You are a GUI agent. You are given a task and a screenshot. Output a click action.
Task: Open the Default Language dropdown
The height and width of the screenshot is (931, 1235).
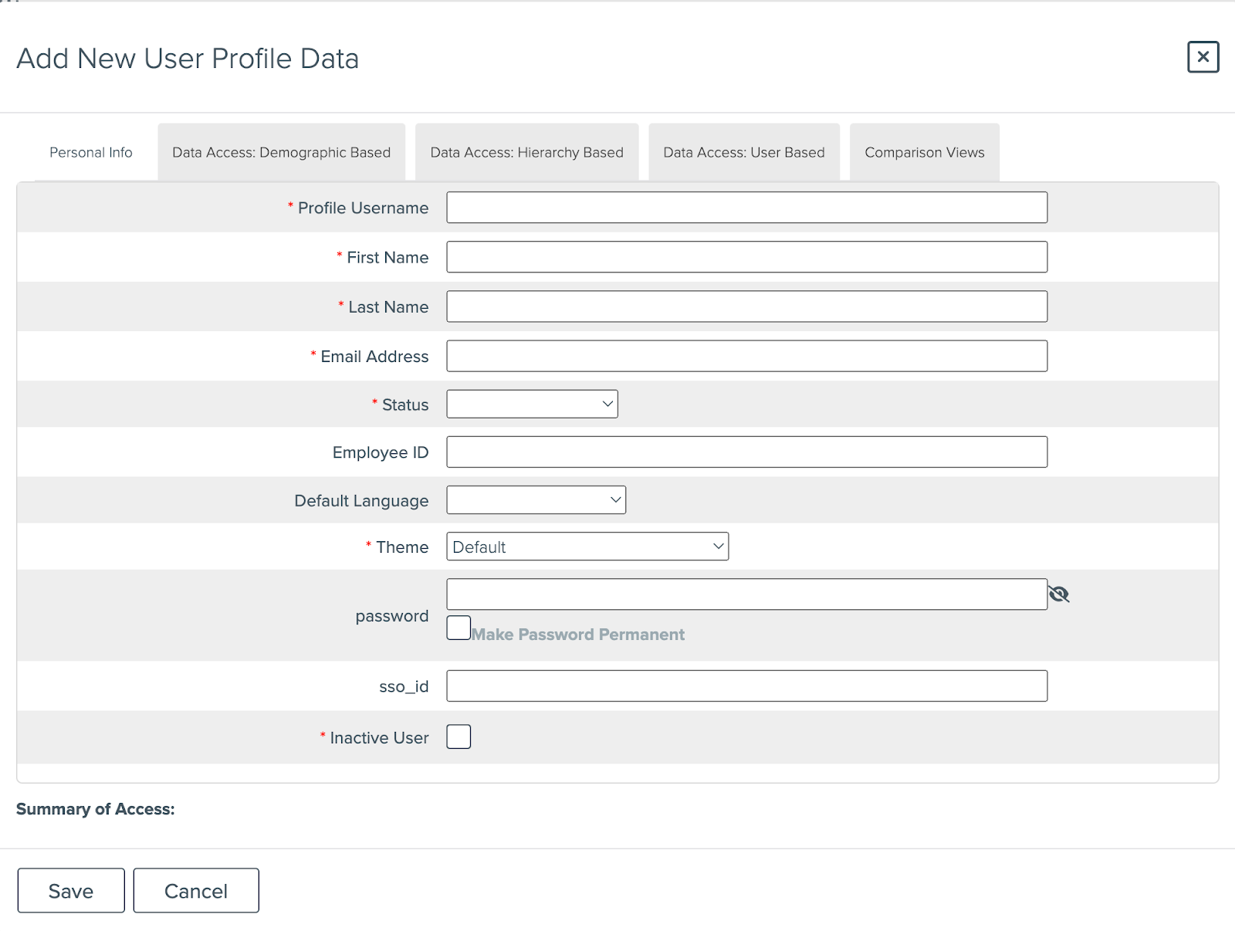coord(536,499)
